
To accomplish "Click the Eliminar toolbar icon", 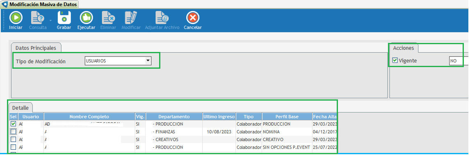I will (108, 18).
